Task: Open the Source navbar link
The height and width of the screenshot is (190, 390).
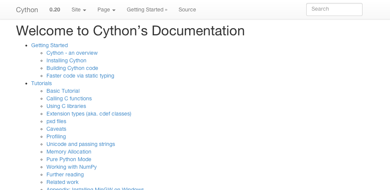Action: pyautogui.click(x=187, y=9)
